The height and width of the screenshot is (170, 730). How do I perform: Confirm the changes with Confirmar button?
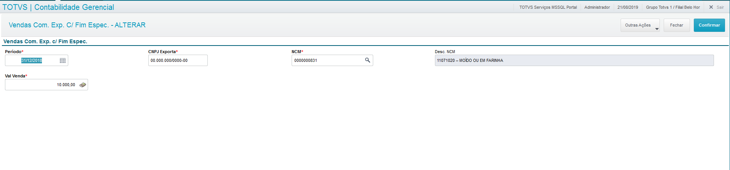pos(709,25)
